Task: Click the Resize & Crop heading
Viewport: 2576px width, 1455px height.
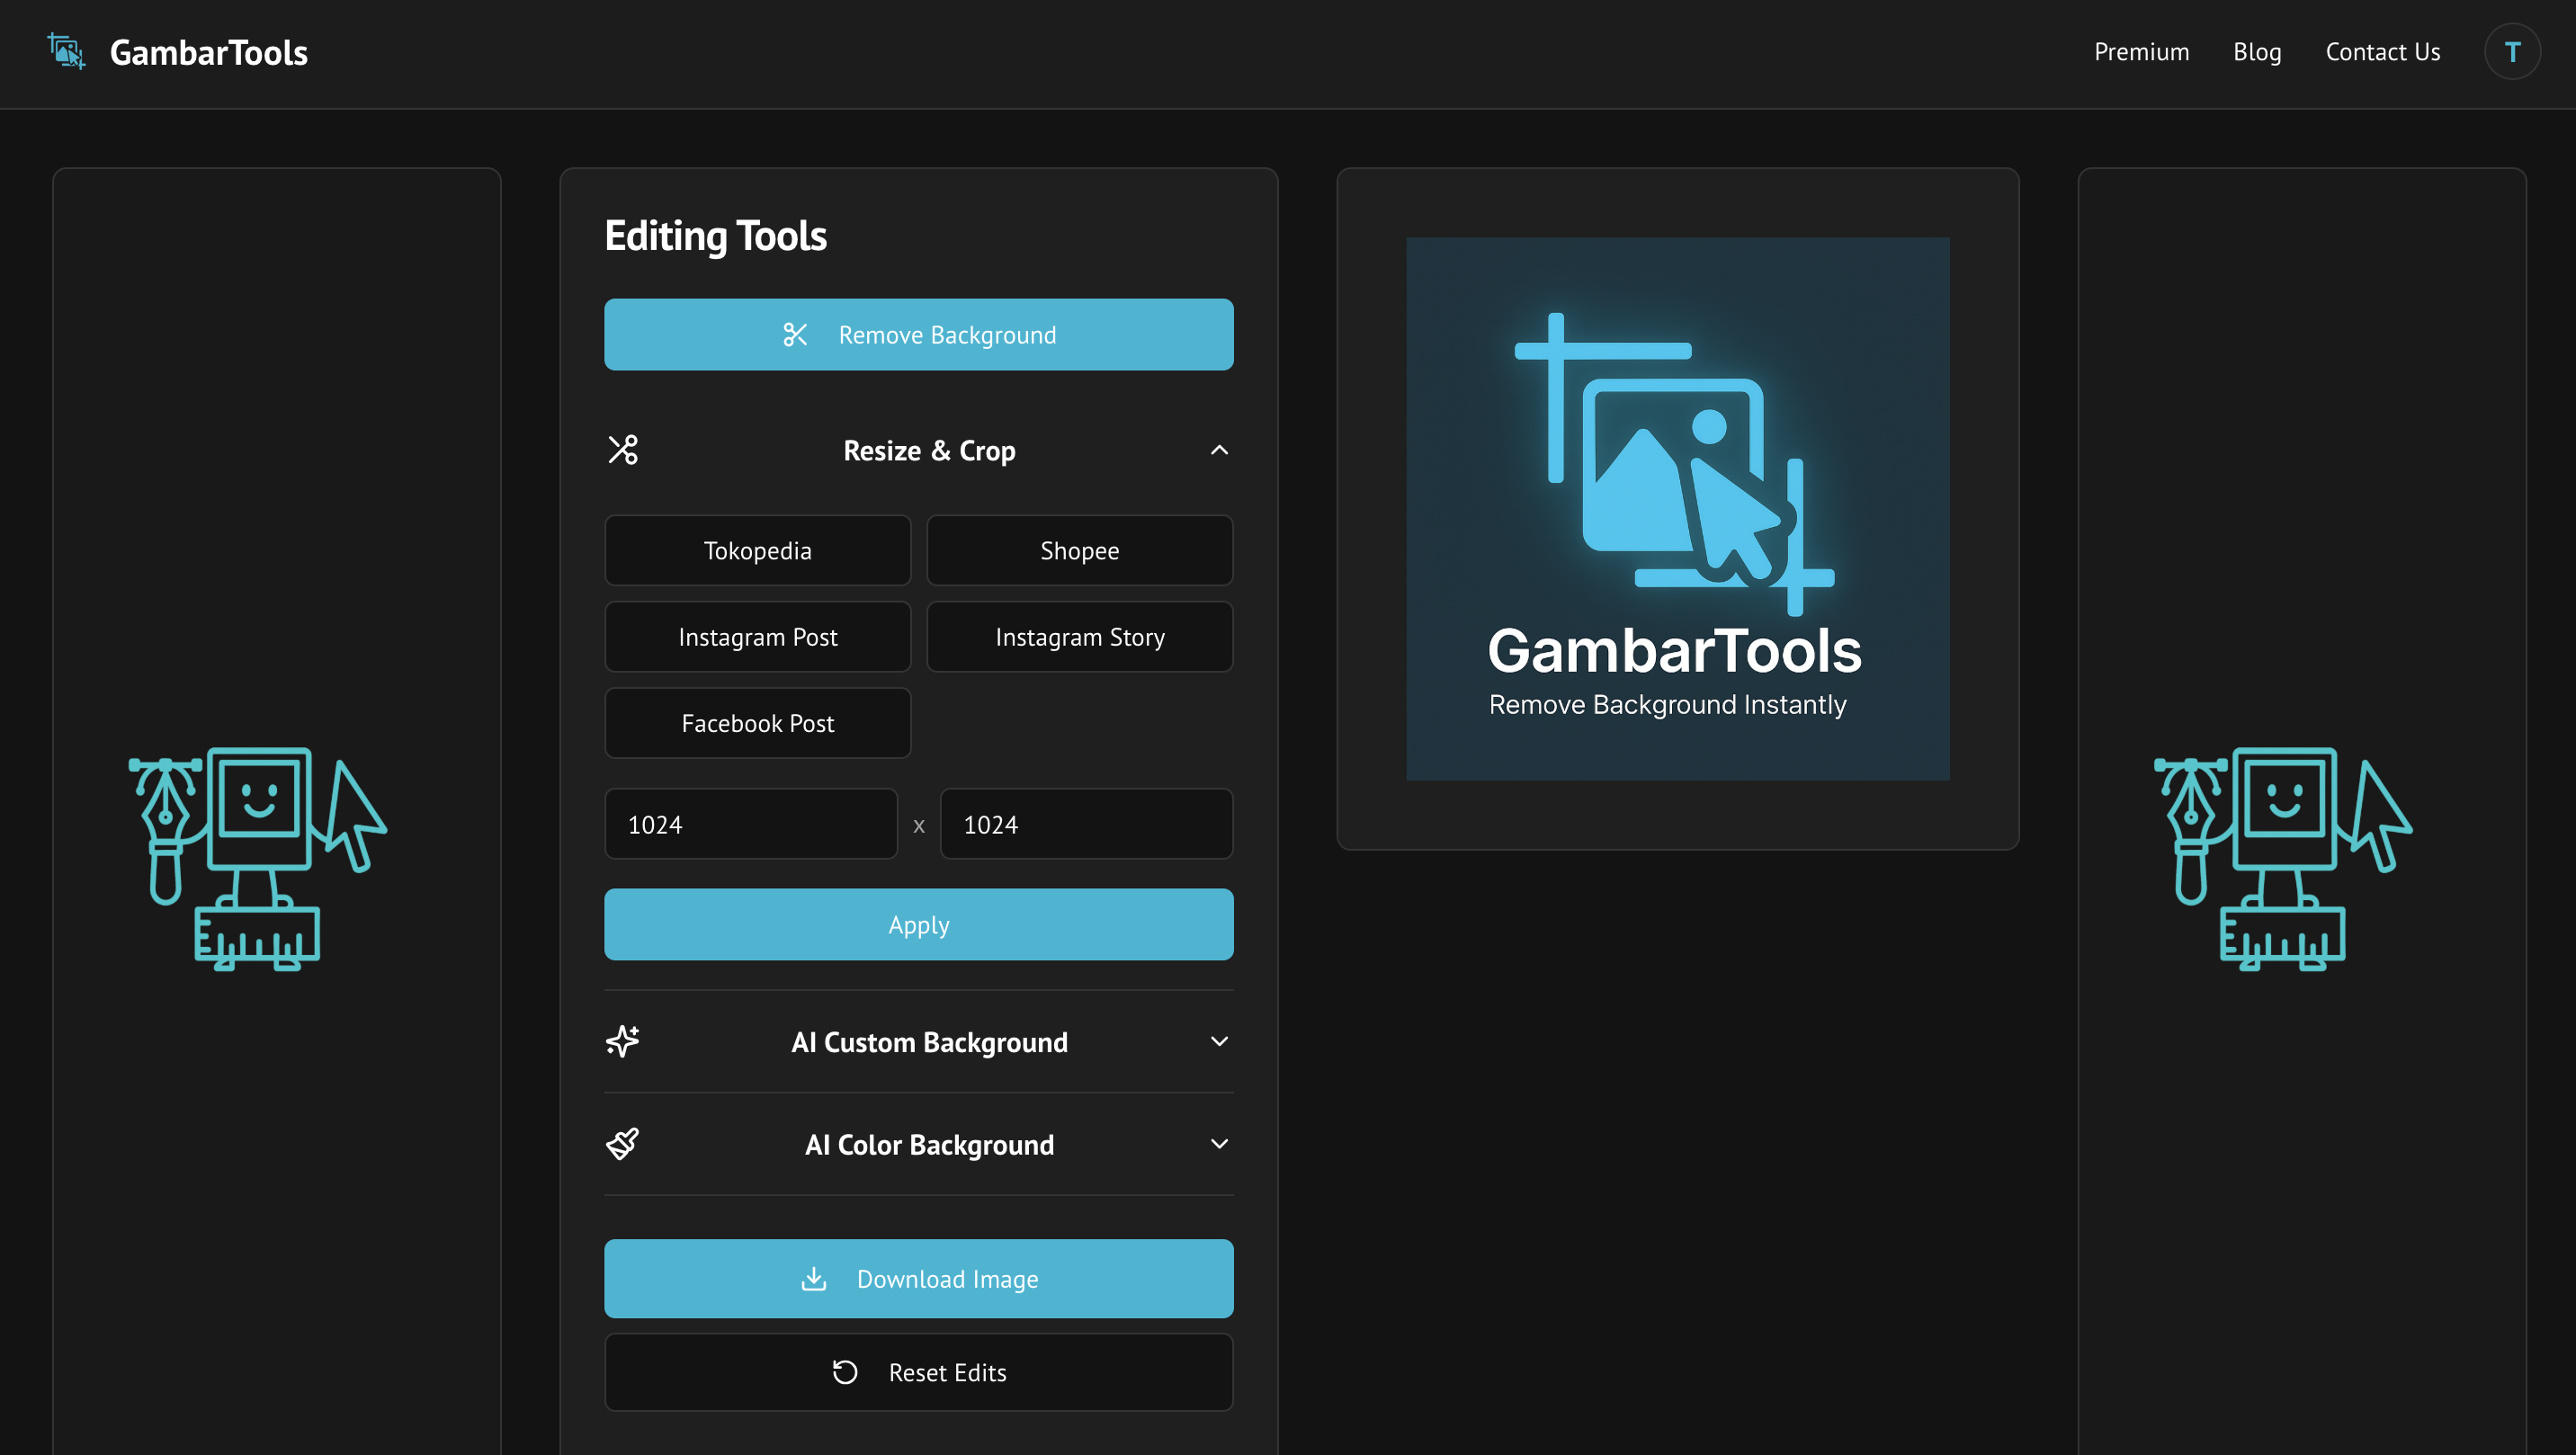Action: click(x=929, y=451)
